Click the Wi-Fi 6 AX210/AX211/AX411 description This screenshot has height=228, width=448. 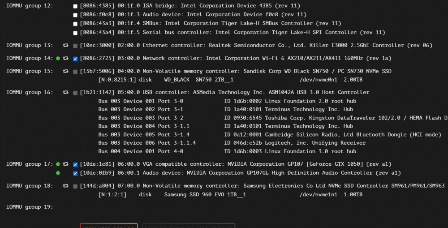(x=236, y=58)
